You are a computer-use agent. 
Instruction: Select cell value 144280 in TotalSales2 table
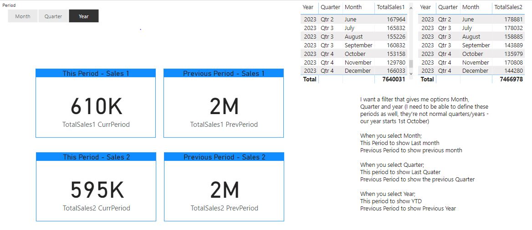(x=513, y=70)
